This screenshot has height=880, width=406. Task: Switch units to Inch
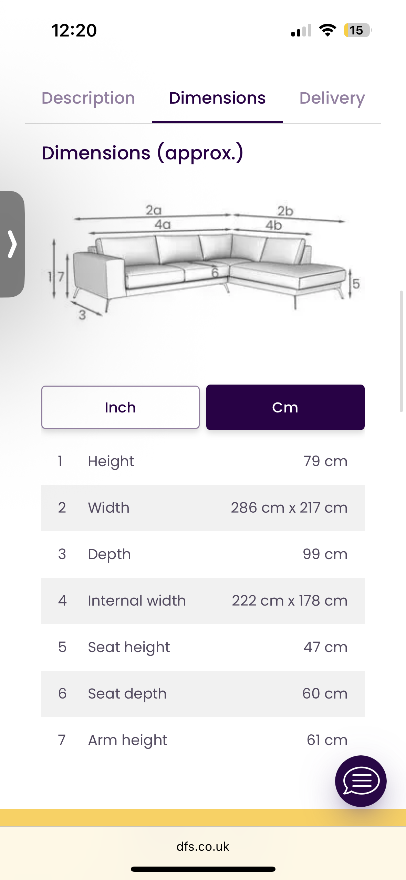120,407
